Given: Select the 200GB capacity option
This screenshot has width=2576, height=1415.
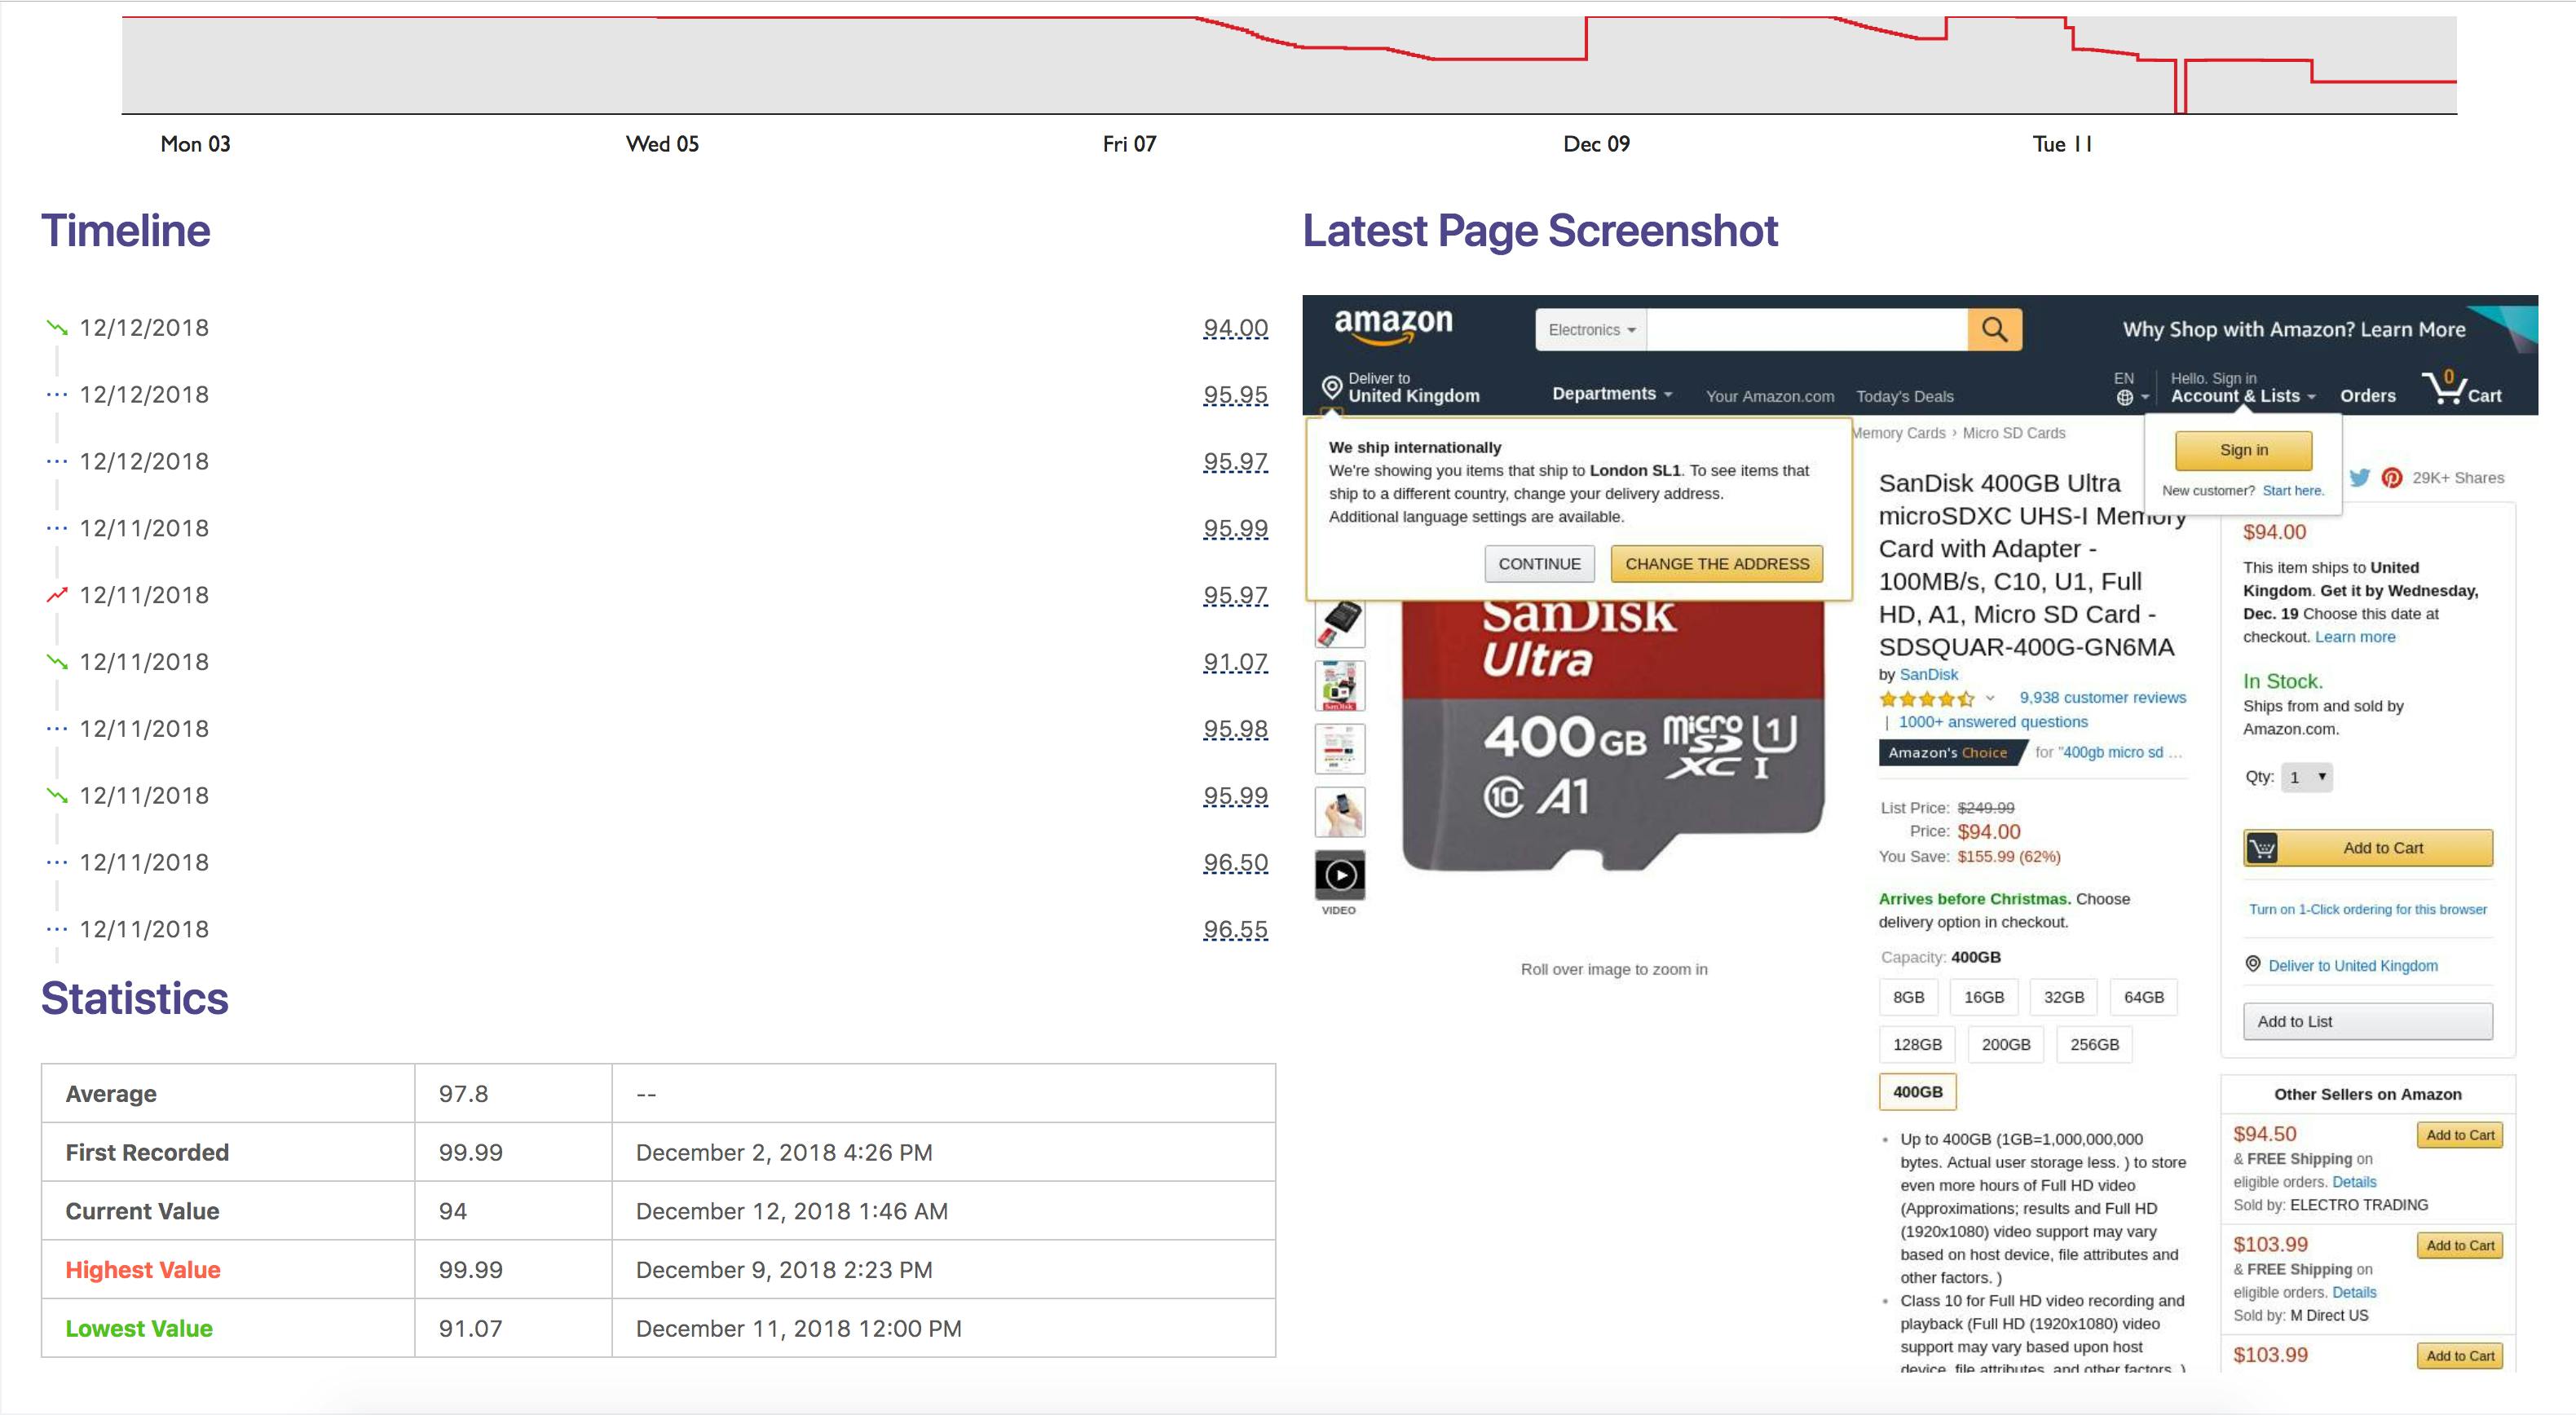Looking at the screenshot, I should pos(2006,1044).
